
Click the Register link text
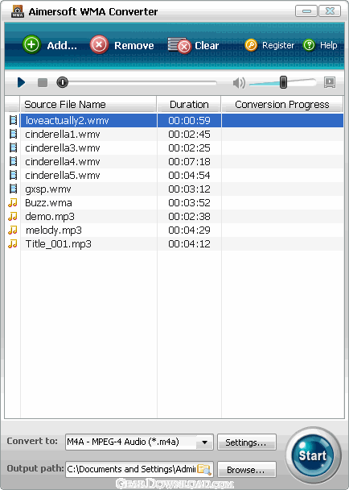(x=278, y=46)
